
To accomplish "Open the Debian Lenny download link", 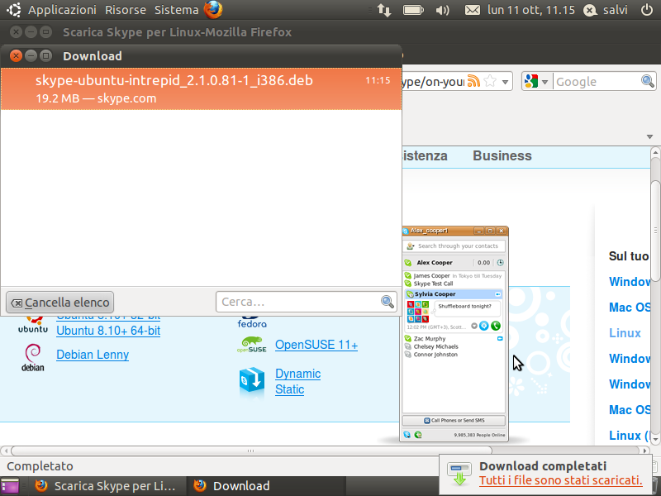I will 93,355.
